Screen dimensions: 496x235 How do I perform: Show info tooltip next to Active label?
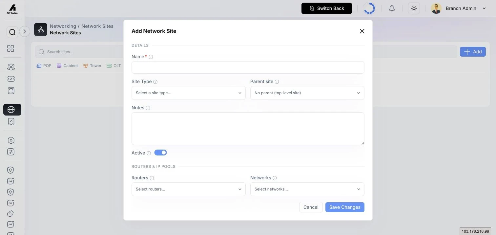point(149,153)
